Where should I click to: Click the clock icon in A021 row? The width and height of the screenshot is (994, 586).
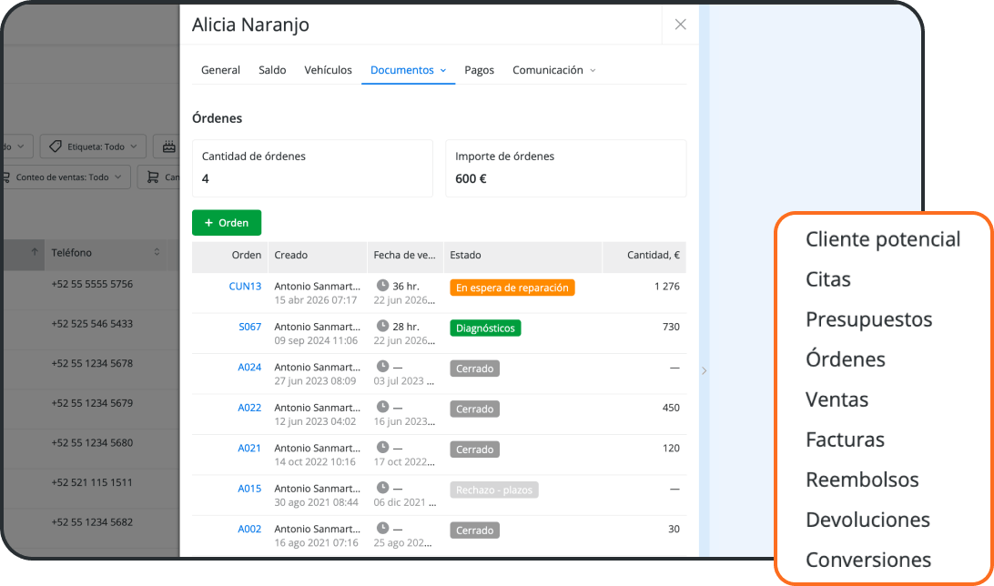click(x=382, y=448)
